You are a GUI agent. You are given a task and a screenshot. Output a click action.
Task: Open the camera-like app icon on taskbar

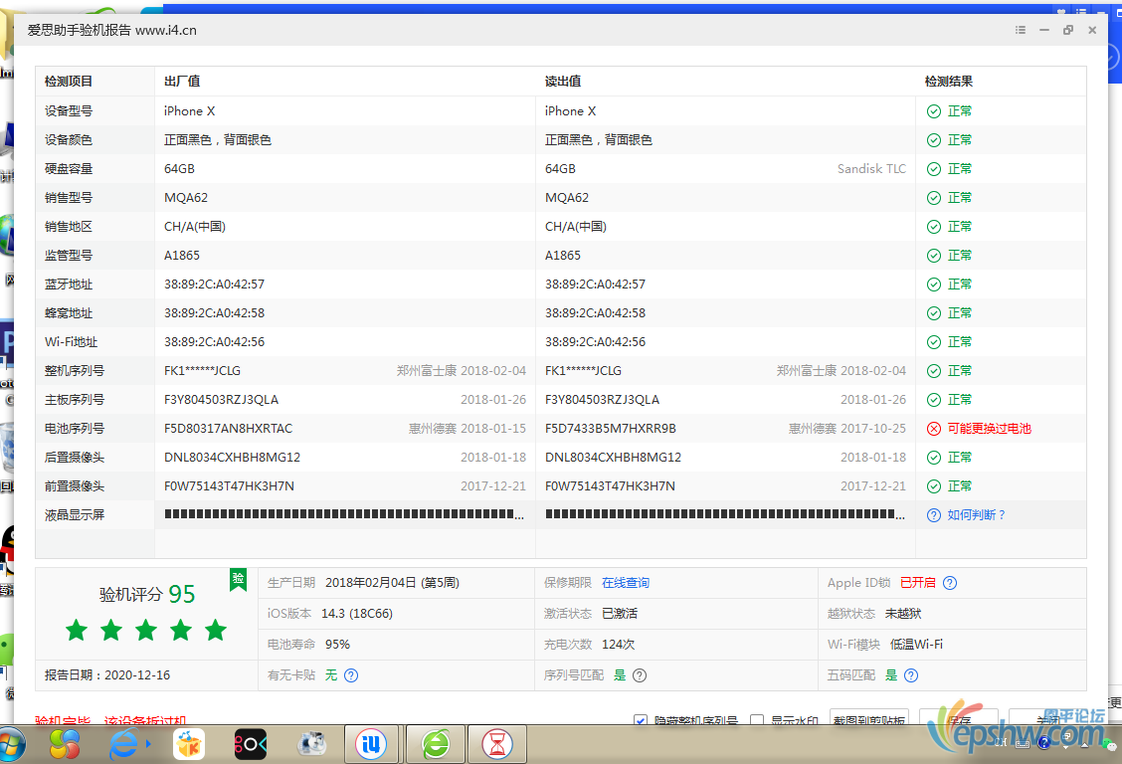[312, 745]
